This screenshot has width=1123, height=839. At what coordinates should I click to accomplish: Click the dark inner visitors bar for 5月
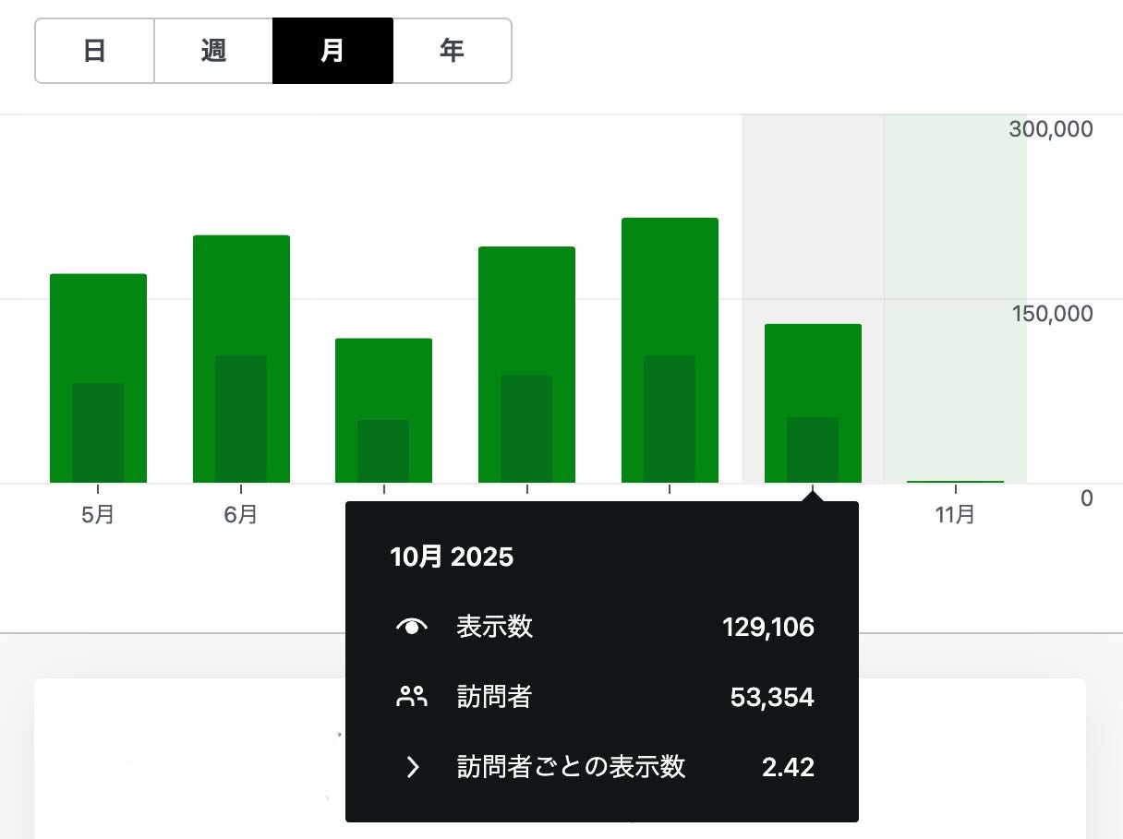click(98, 434)
